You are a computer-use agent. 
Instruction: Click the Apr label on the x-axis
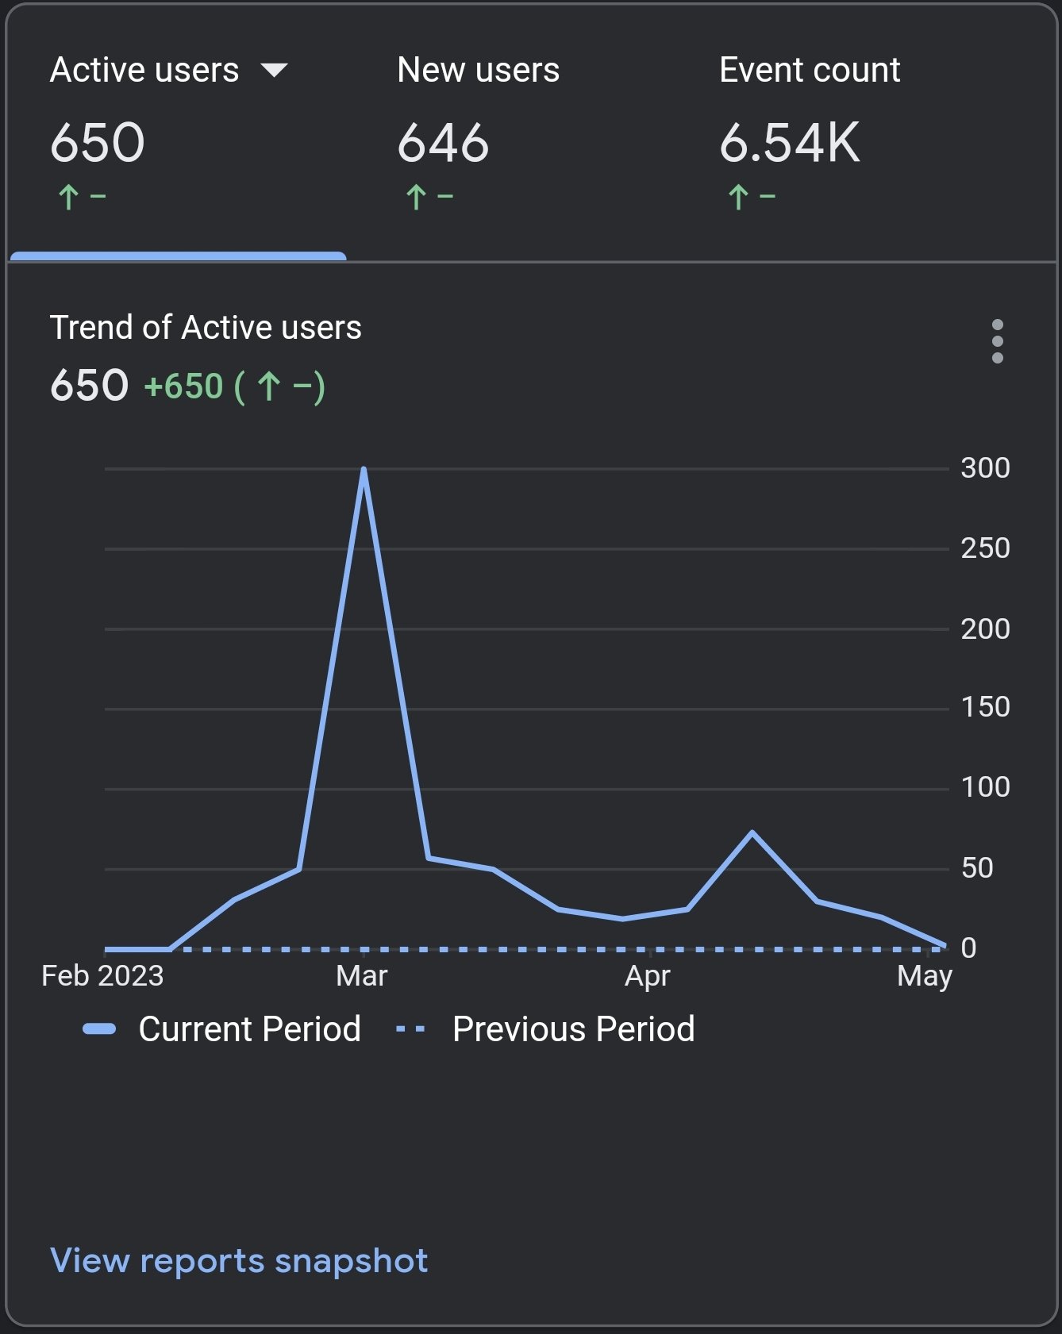(648, 975)
